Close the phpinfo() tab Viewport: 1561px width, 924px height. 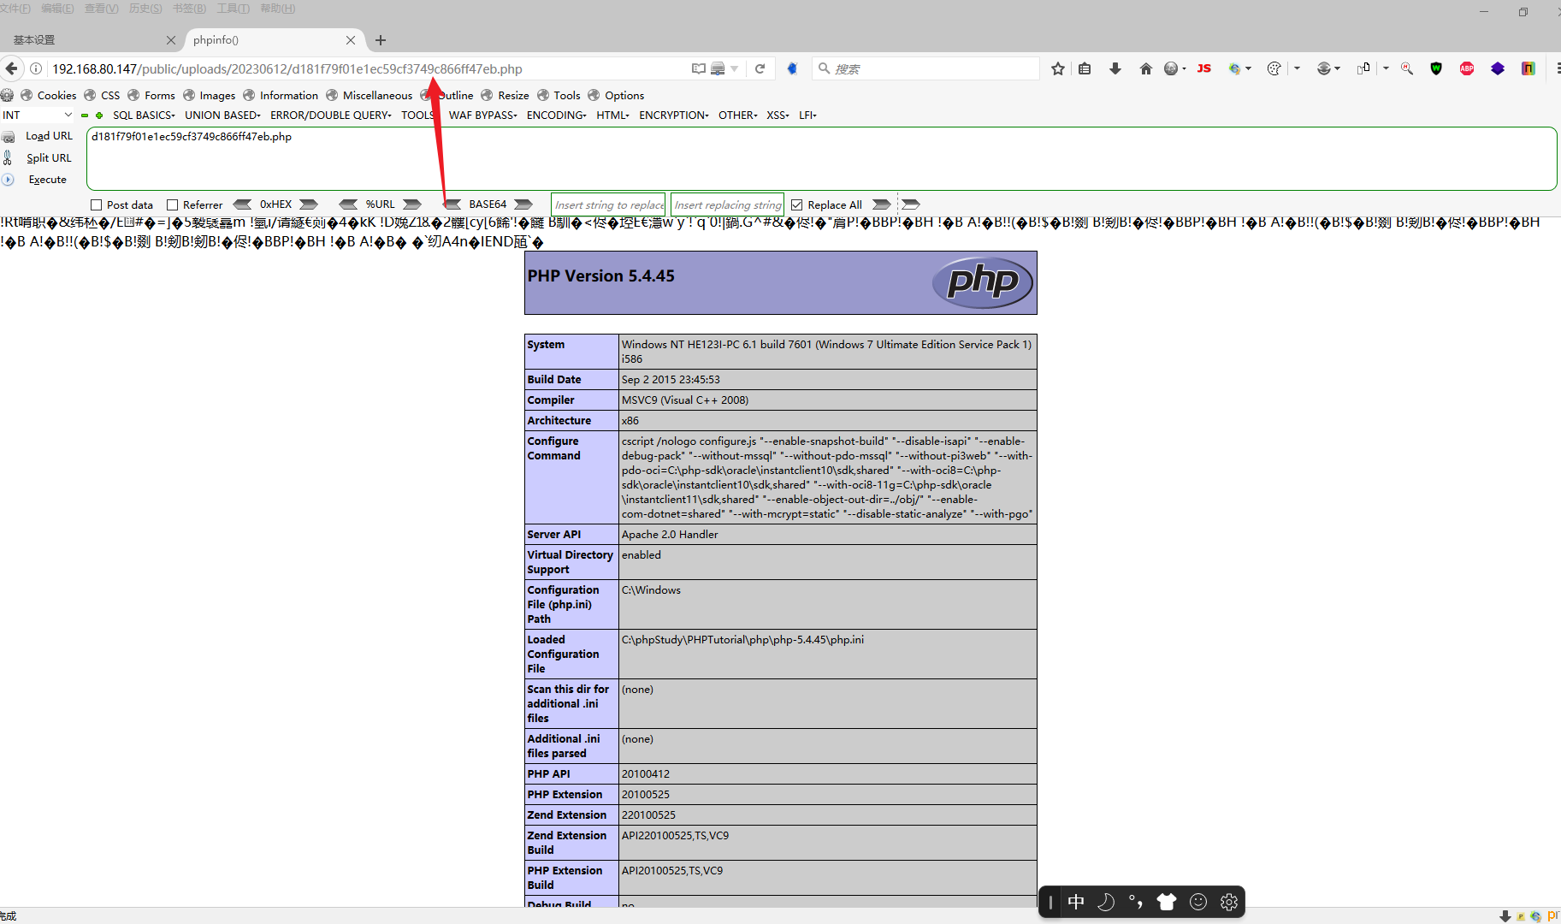click(351, 40)
